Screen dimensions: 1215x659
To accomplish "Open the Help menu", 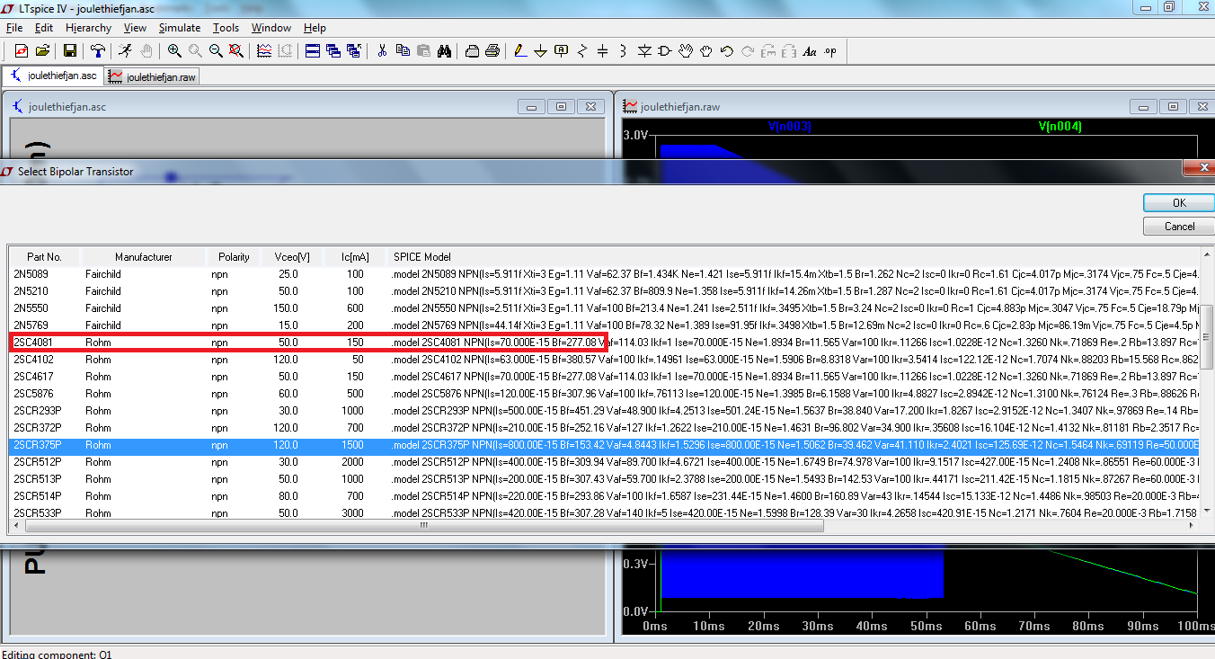I will coord(315,28).
